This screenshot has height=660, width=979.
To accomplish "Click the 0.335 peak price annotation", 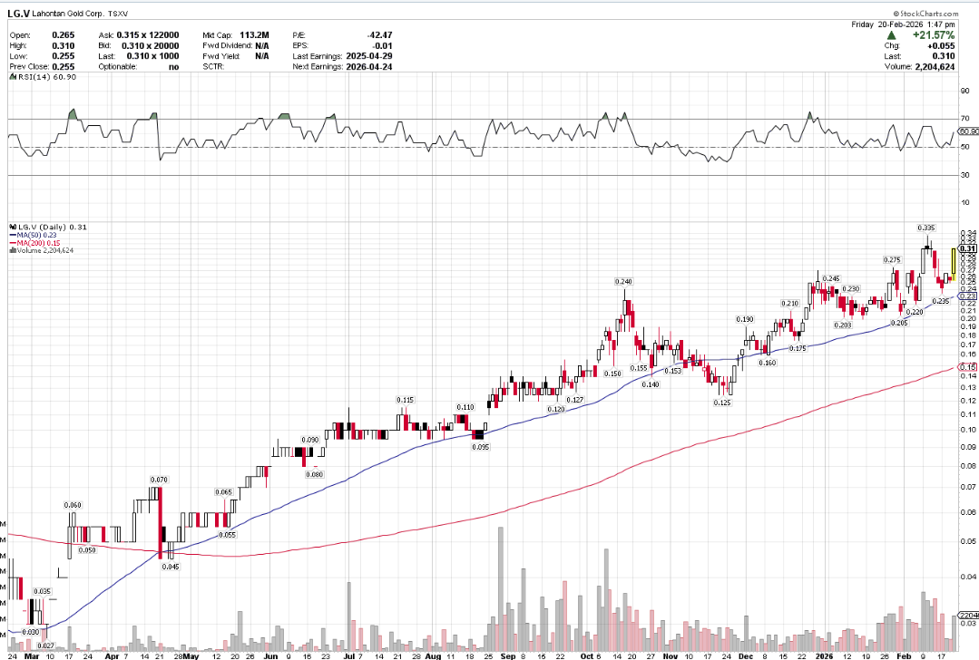I will click(925, 227).
